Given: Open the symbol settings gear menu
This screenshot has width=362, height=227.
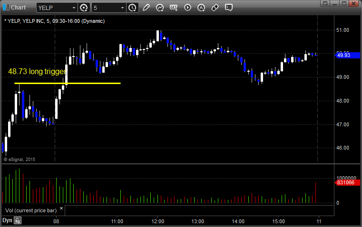Looking at the screenshot, I should point(84,8).
